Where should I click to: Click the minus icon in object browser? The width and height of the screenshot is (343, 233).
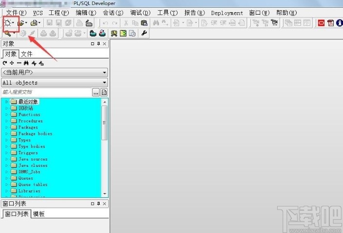point(19,63)
